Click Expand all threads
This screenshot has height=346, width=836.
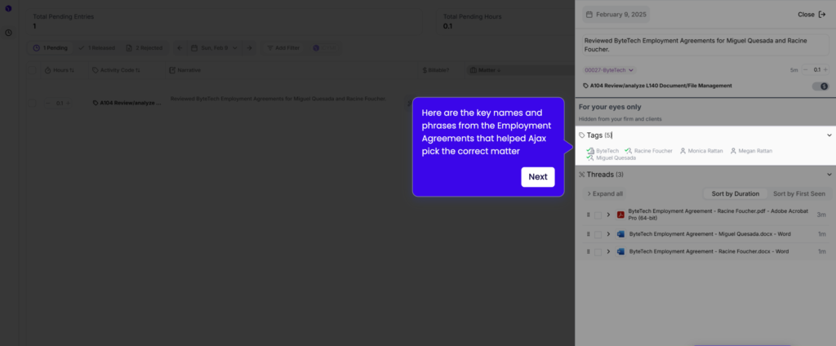[x=605, y=194]
